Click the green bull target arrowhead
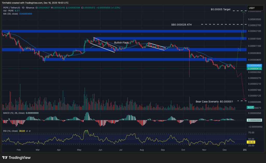This screenshot has height=163, width=266. (244, 12)
